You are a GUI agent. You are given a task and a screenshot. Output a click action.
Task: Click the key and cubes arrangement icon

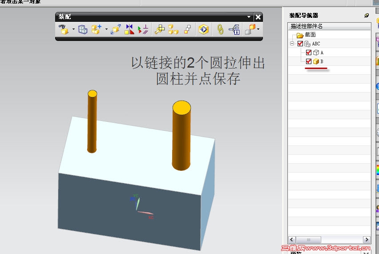pos(160,29)
